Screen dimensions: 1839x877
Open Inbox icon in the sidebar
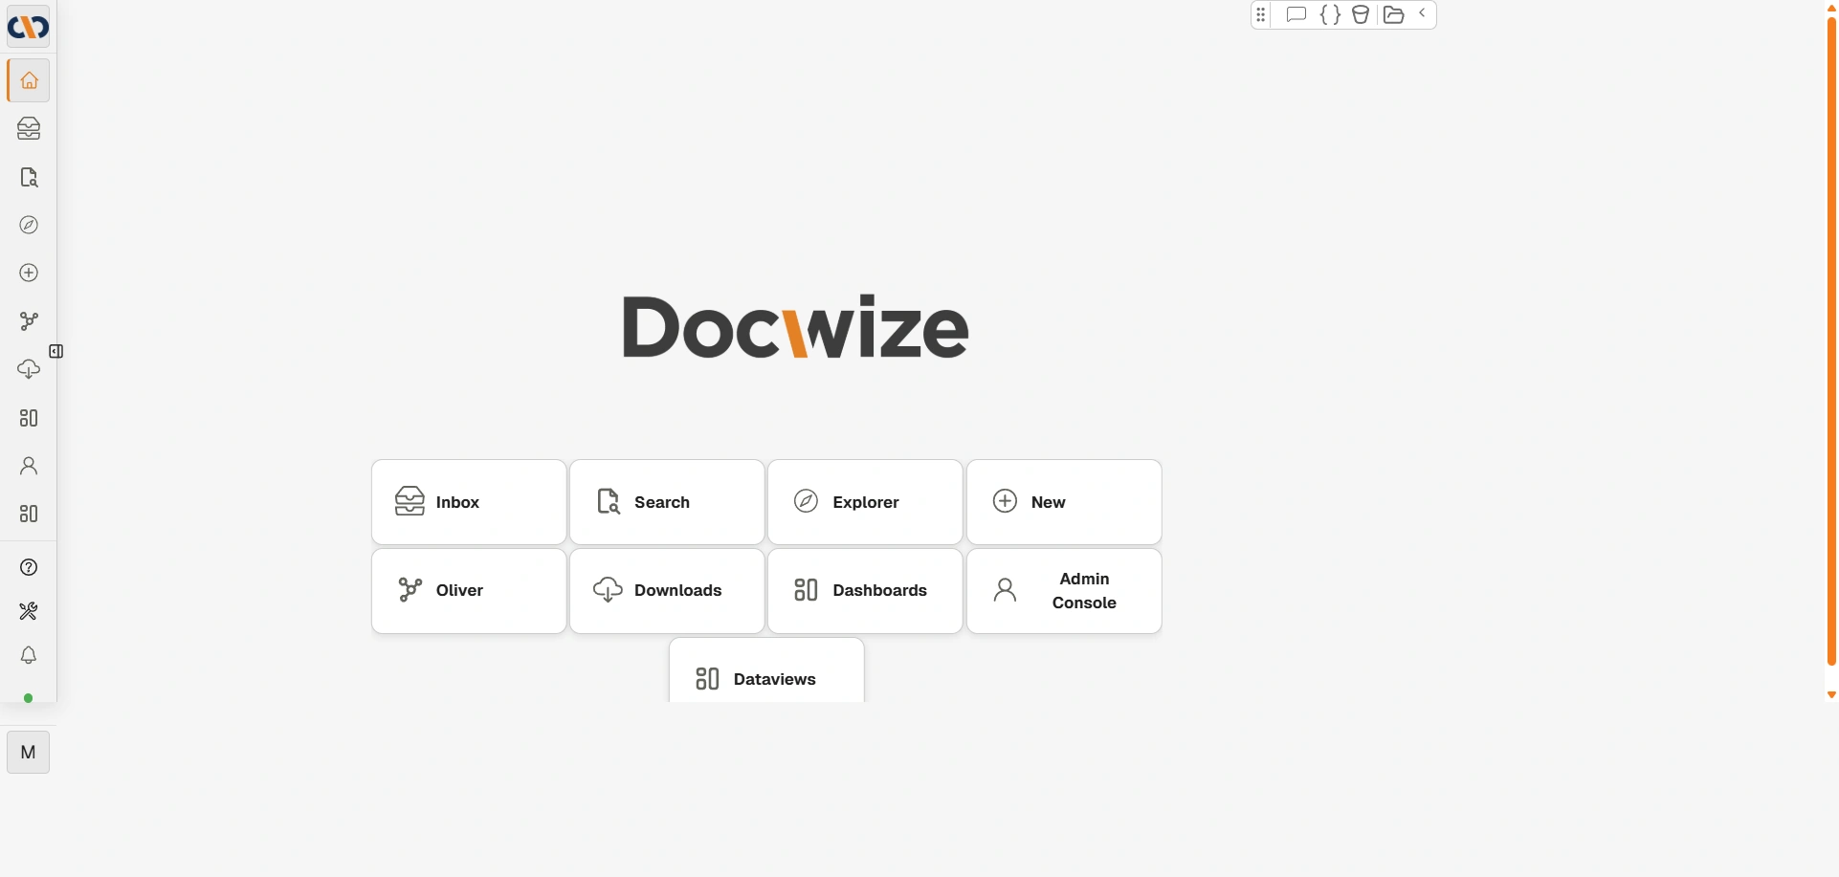tap(29, 128)
